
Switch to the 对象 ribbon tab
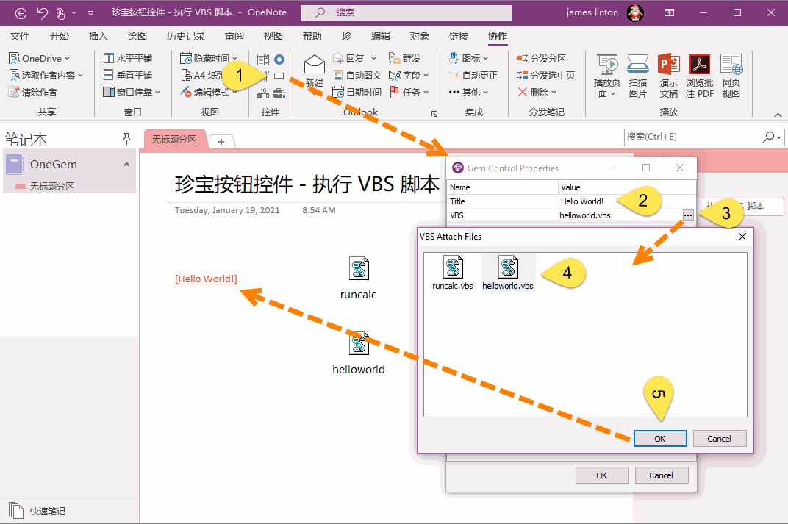coord(420,36)
